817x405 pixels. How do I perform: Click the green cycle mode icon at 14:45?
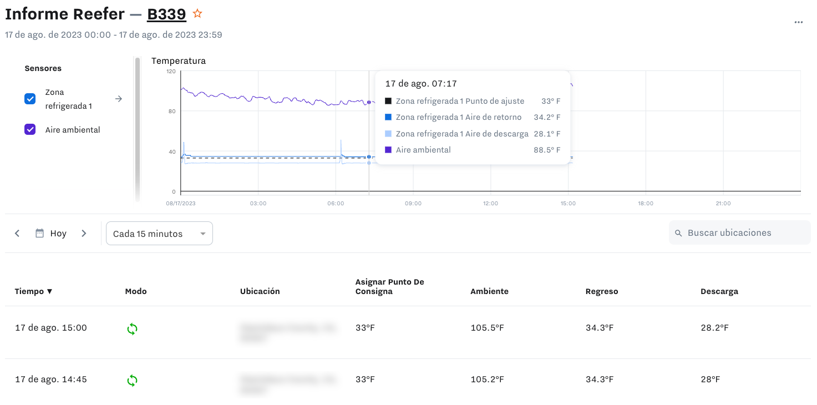[x=132, y=381]
